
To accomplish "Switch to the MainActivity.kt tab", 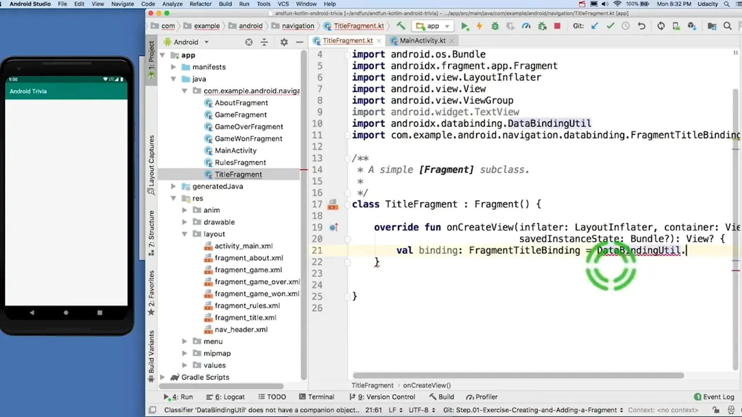I will click(422, 41).
